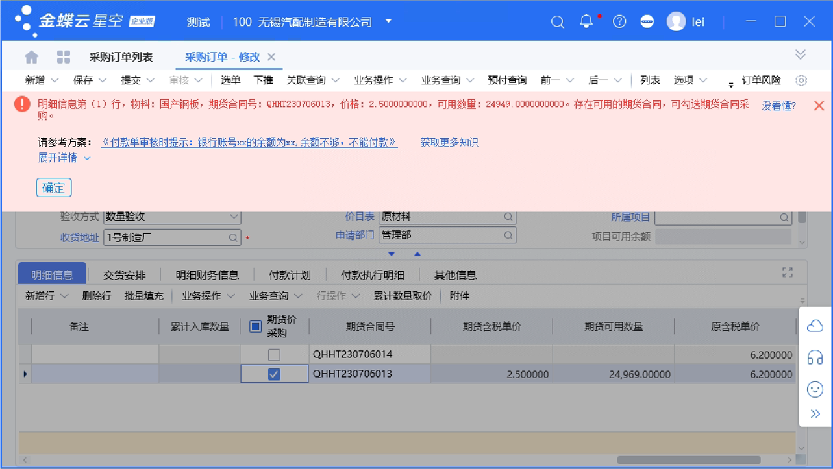833x469 pixels.
Task: Expand tab overflow double-chevron icon
Action: coord(801,54)
